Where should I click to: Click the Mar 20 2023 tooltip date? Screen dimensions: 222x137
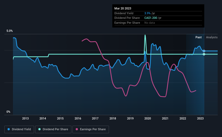coord(123,8)
